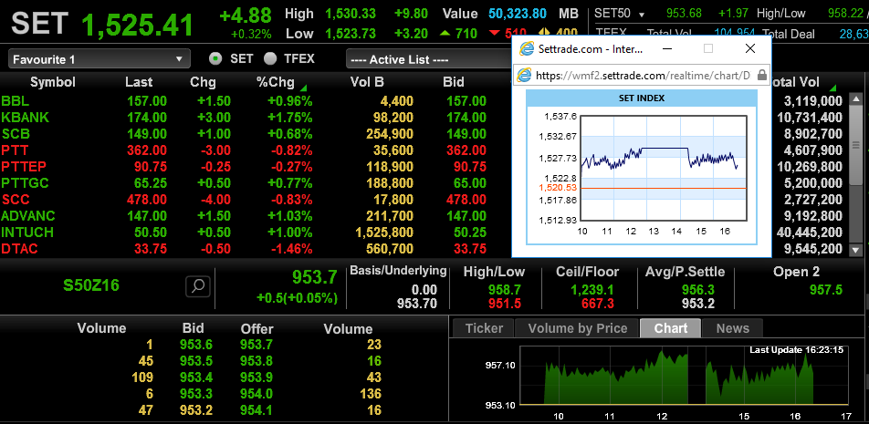Click the padlock icon in address bar
Viewport: 869px width, 424px height.
pos(762,75)
